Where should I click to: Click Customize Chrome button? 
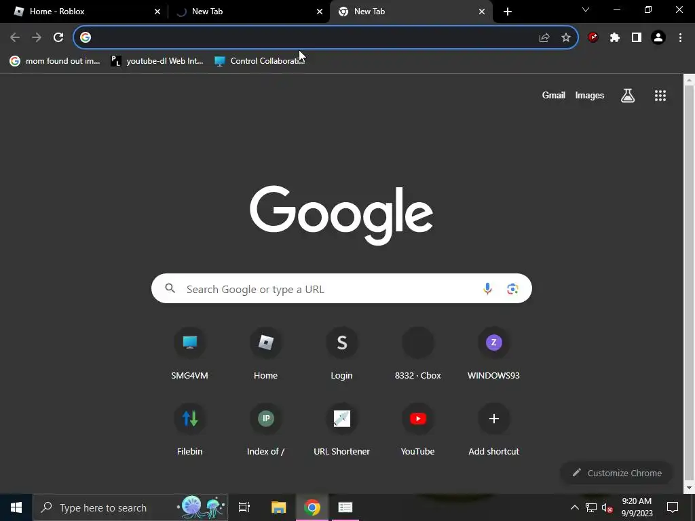616,473
